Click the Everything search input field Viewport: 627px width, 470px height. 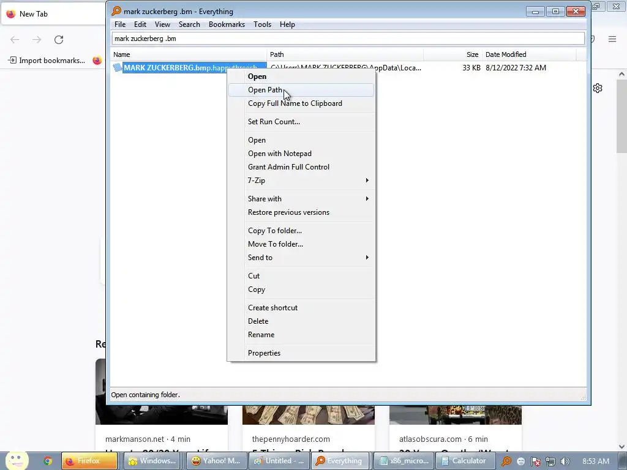pos(348,39)
